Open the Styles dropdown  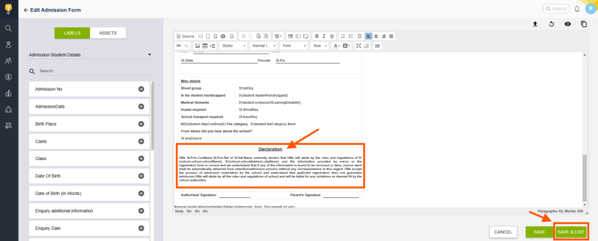pos(234,45)
